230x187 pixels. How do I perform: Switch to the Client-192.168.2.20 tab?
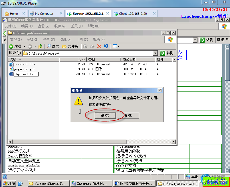click(135, 14)
